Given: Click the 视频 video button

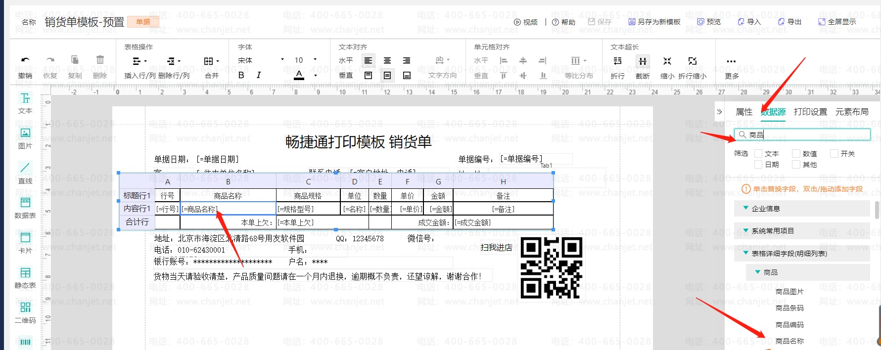Looking at the screenshot, I should tap(525, 22).
